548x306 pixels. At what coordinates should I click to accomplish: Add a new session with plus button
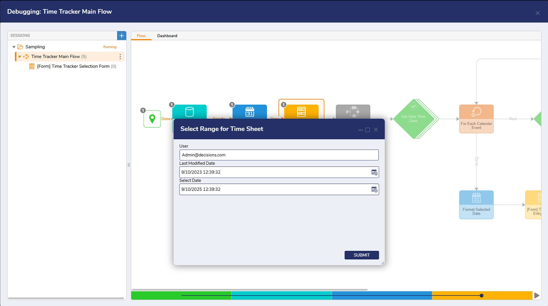click(x=122, y=36)
